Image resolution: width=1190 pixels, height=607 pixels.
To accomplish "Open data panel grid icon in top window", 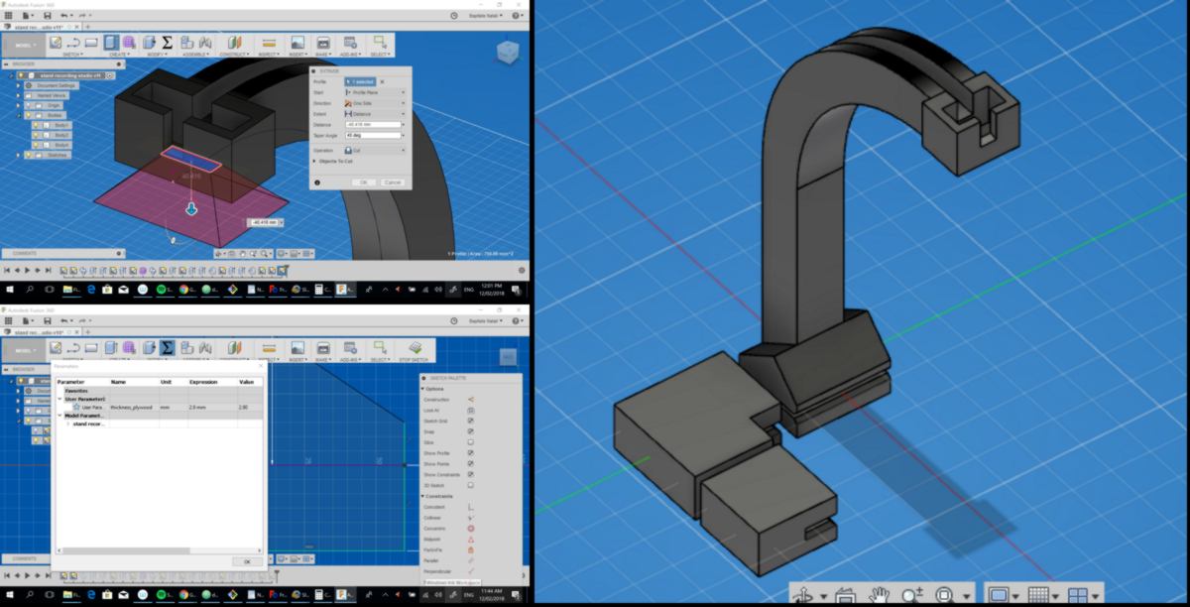I will click(8, 16).
